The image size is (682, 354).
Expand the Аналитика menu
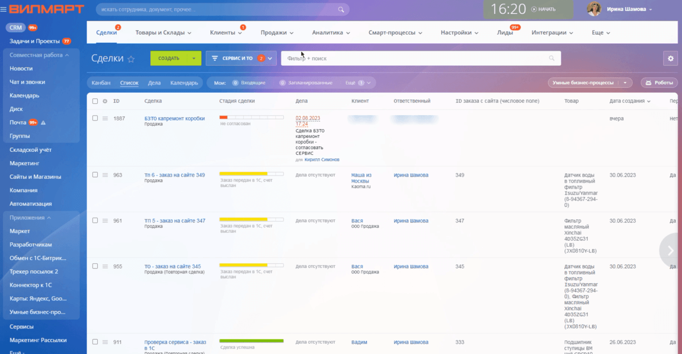coord(331,33)
